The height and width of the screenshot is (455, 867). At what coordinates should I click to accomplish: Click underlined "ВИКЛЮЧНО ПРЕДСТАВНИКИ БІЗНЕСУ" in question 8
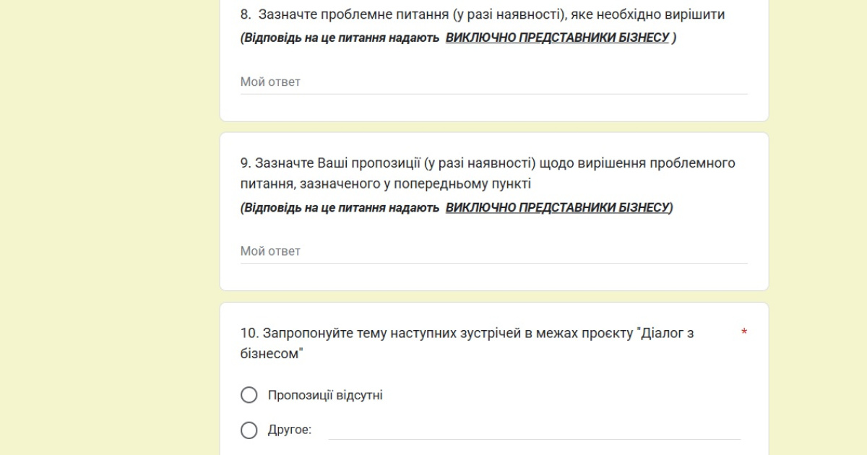pyautogui.click(x=557, y=38)
